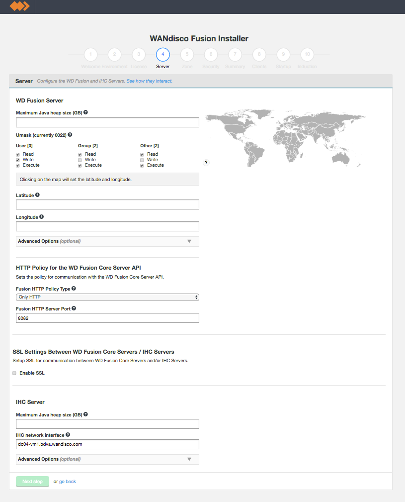405x502 pixels.
Task: Open the IHC network interface help icon
Action: point(68,435)
